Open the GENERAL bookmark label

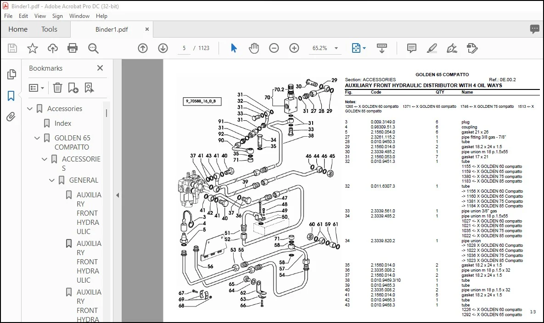point(84,180)
